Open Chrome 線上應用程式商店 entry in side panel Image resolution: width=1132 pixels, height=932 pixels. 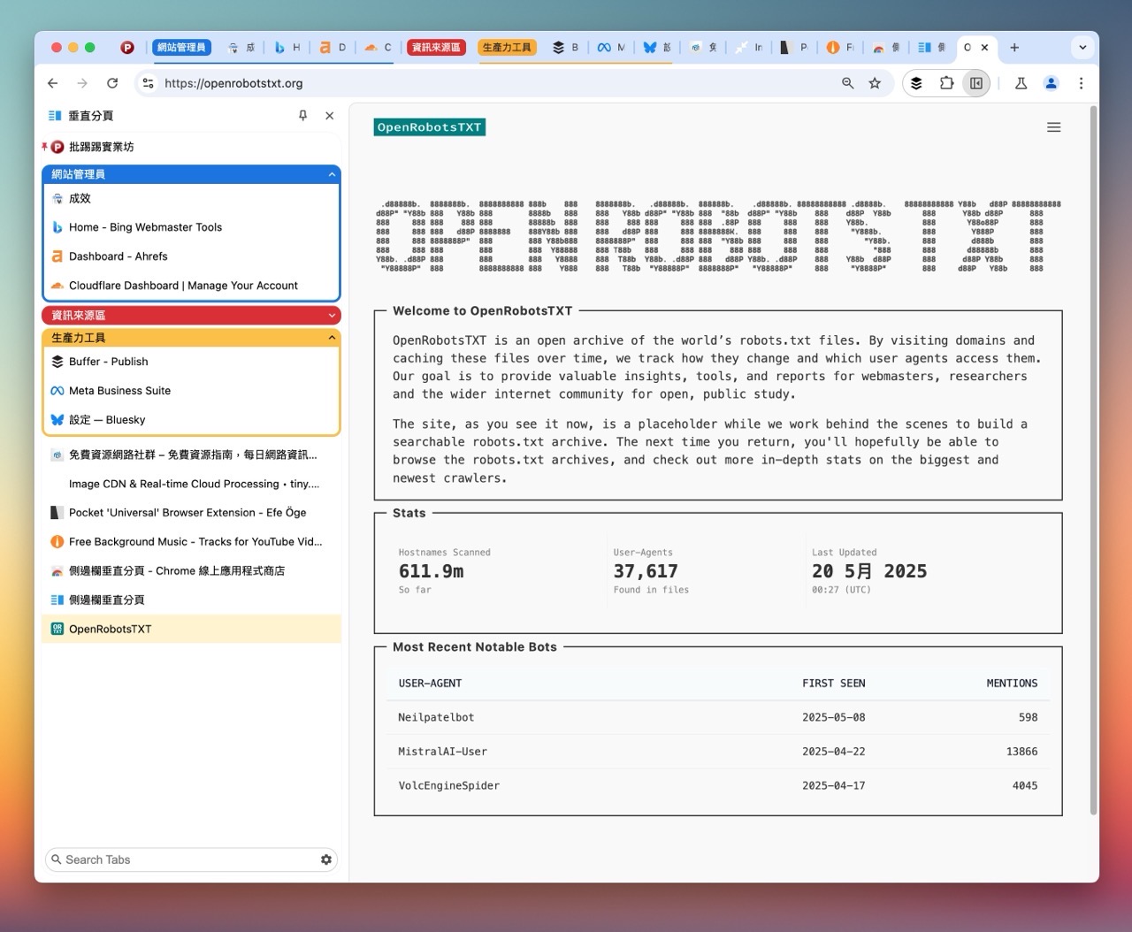tap(191, 571)
